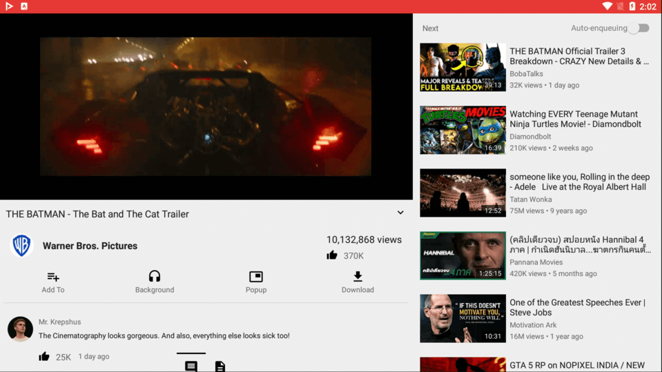This screenshot has height=372, width=662.
Task: Tap the Wi-Fi icon in status bar
Action: coord(607,6)
